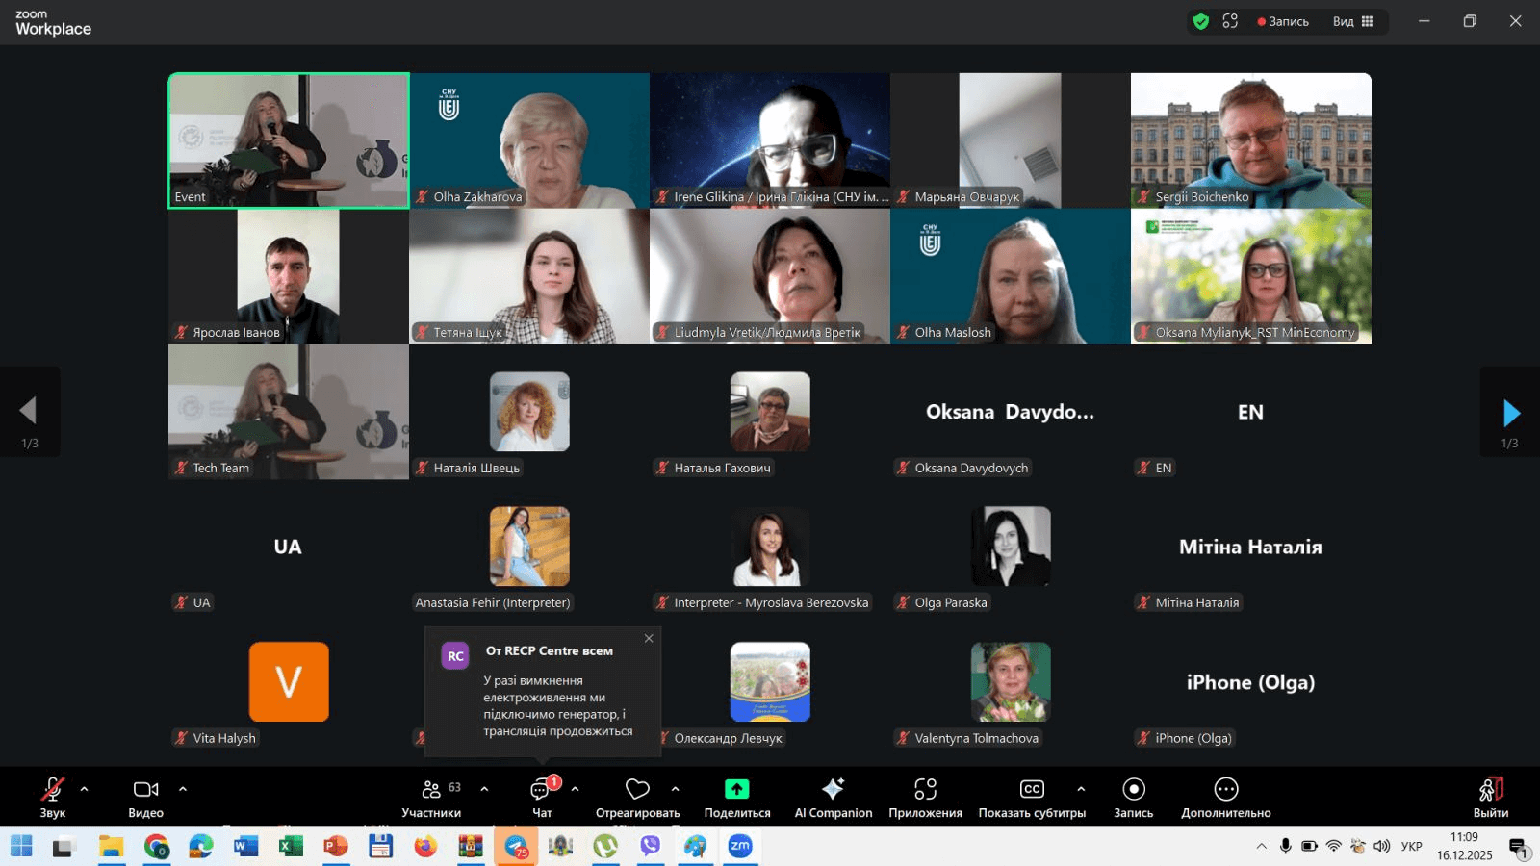
Task: Open AI Companion
Action: 833,798
